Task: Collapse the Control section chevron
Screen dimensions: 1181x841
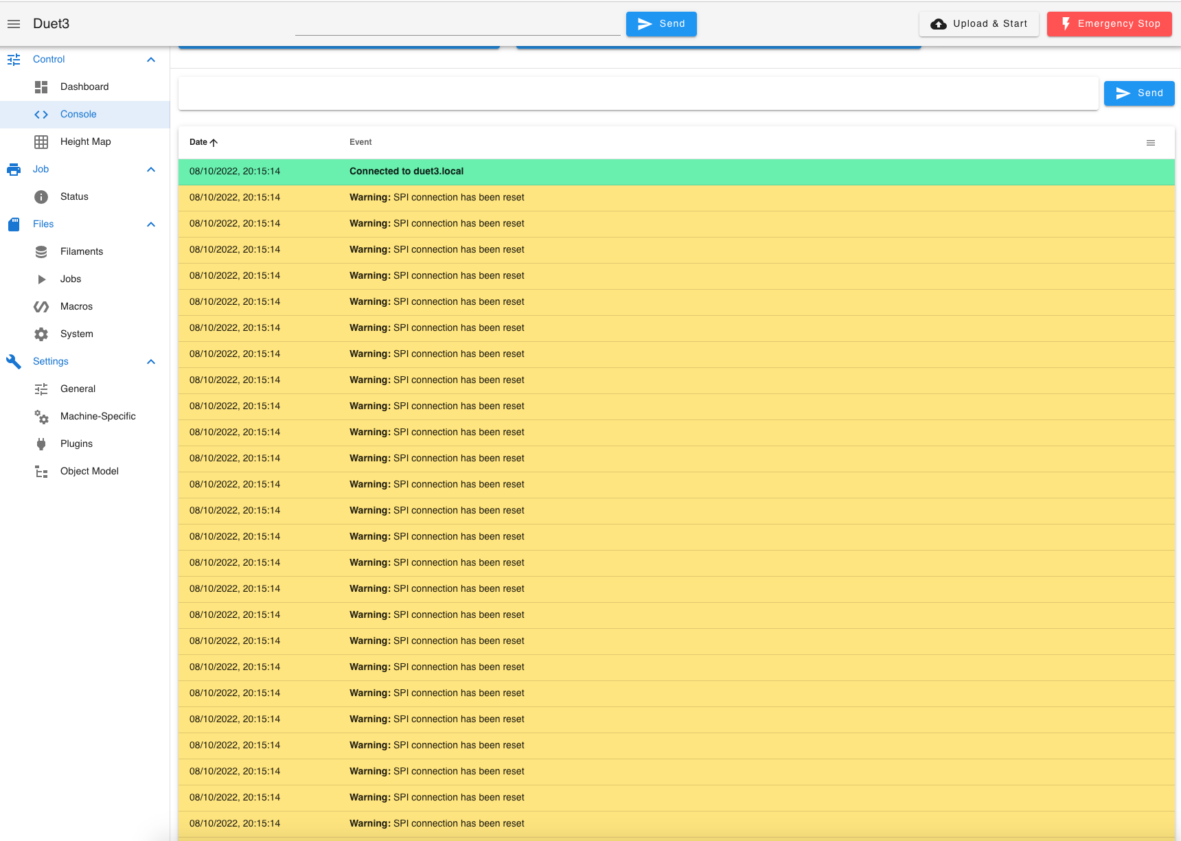Action: click(x=151, y=60)
